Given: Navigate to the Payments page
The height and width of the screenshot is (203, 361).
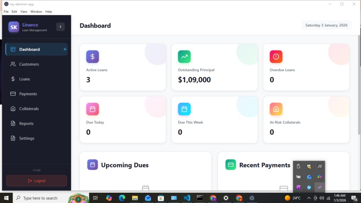Looking at the screenshot, I should [x=37, y=94].
